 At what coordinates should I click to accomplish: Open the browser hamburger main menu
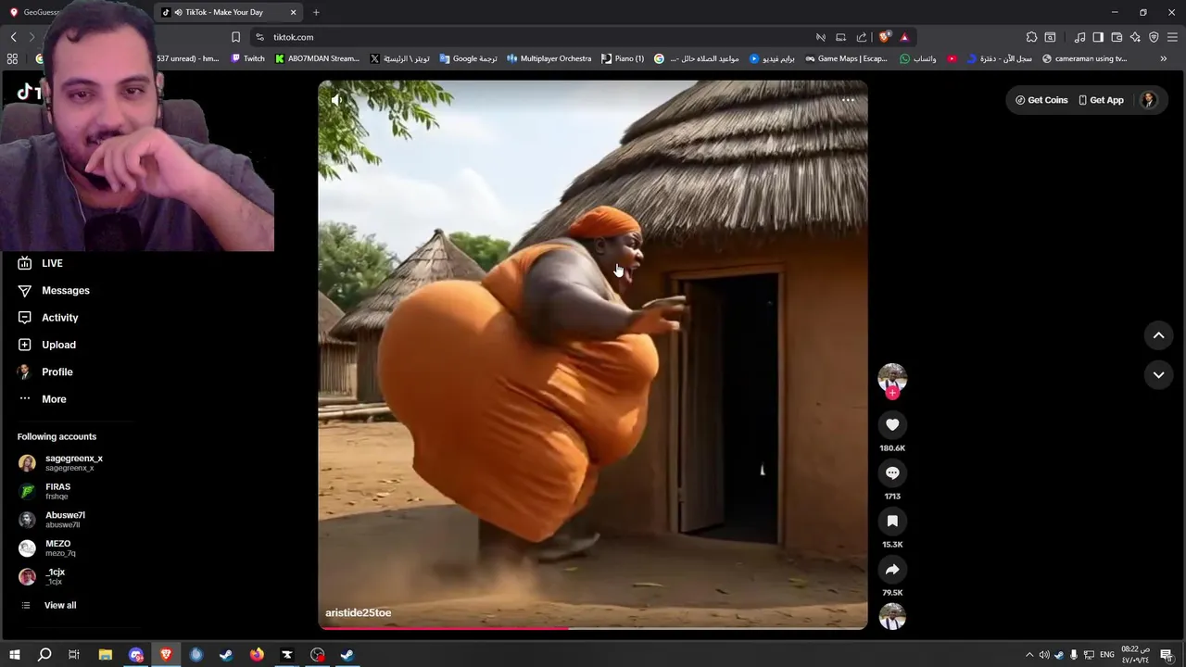pyautogui.click(x=1172, y=37)
